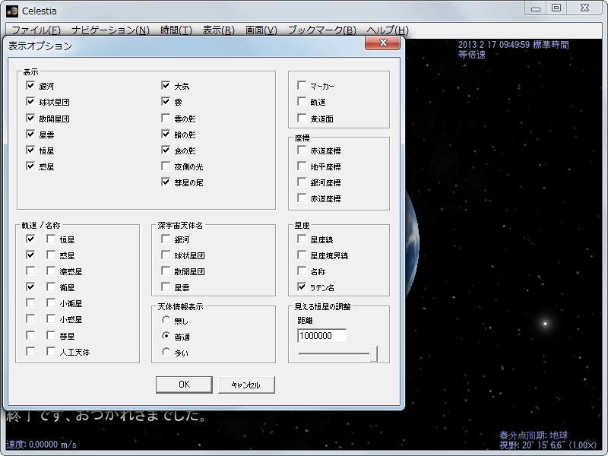Viewport: 608px width, 456px height.
Task: Click the Celestia app icon in title bar
Action: (x=11, y=11)
